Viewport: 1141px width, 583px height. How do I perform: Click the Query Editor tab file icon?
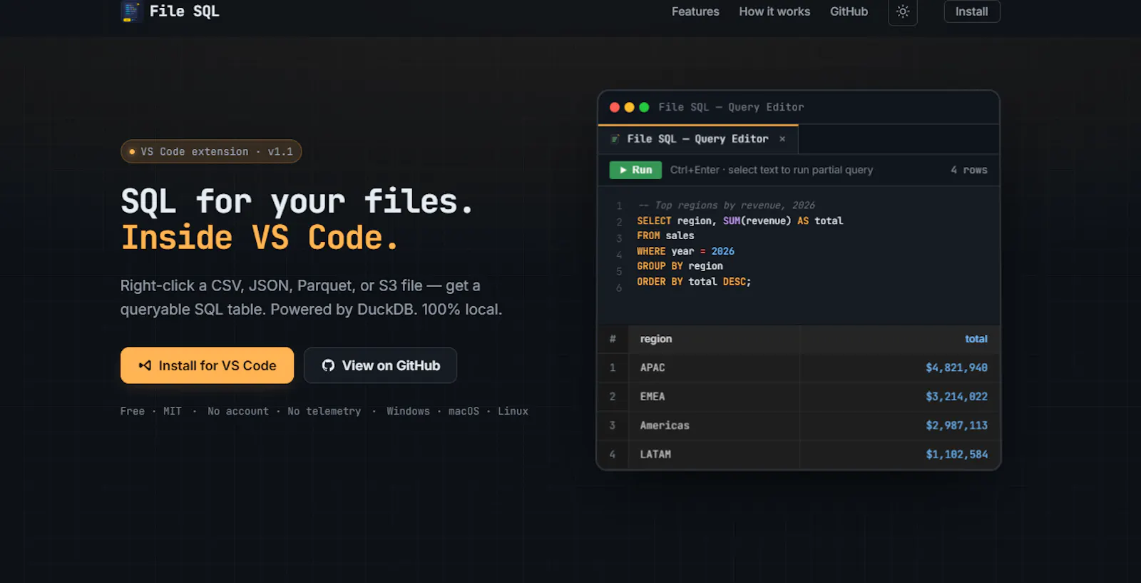(615, 139)
